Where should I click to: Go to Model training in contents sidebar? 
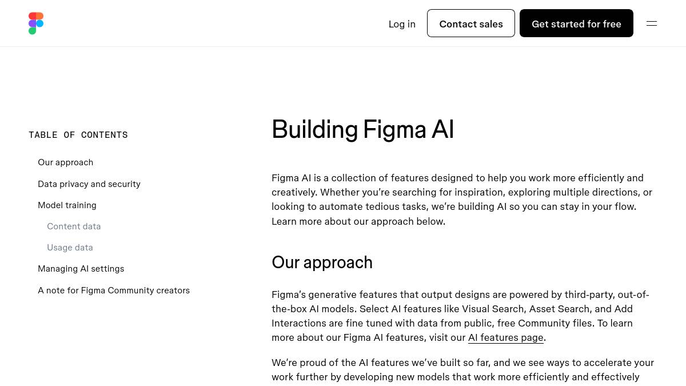[67, 205]
